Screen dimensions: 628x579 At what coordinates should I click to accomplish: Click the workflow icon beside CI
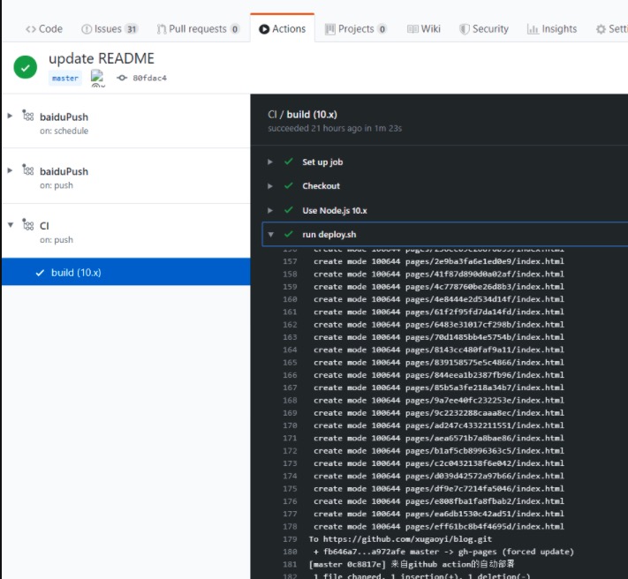coord(28,226)
